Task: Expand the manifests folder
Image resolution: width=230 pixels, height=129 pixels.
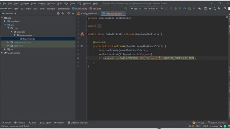Action: [x=5, y=21]
